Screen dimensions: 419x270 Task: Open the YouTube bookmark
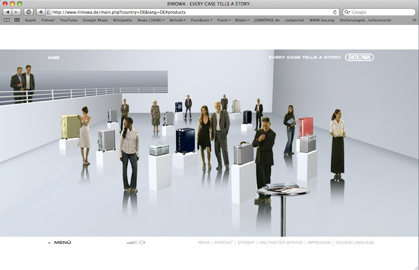pyautogui.click(x=69, y=20)
